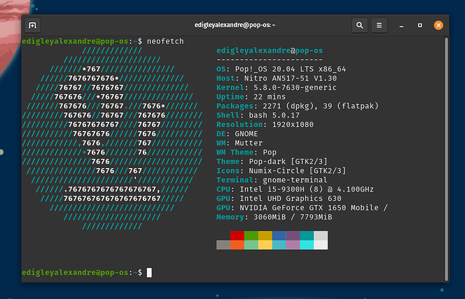
Task: Click the light green color block
Action: (x=251, y=245)
